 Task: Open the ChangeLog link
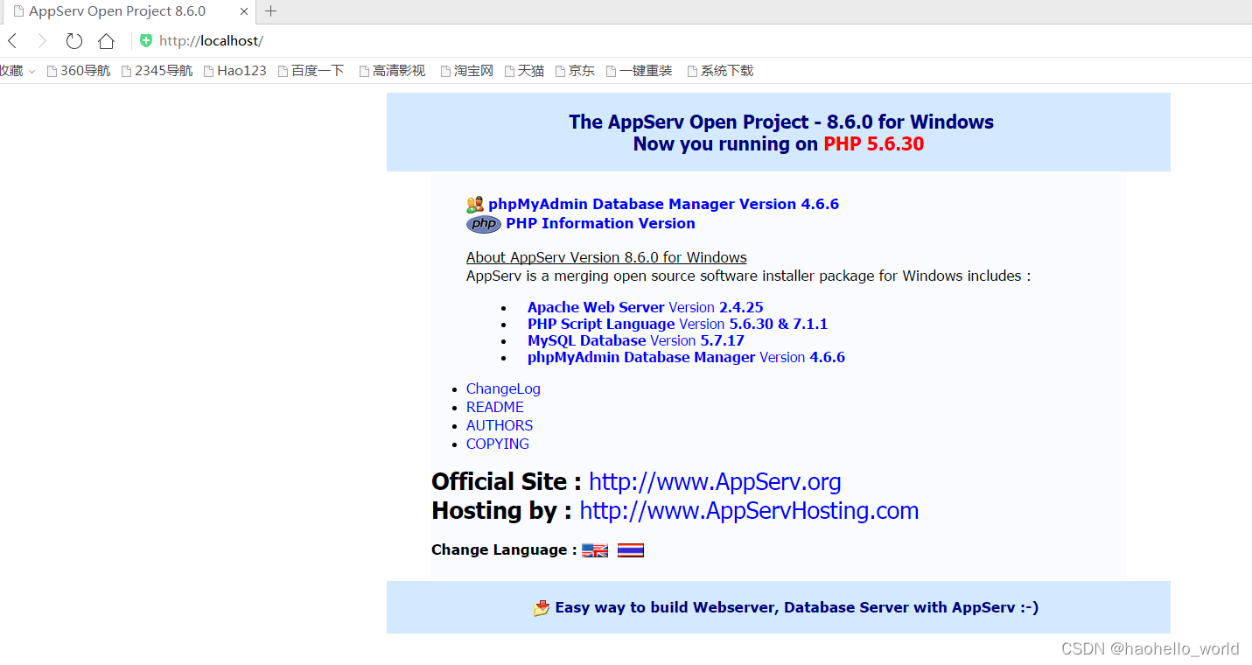[503, 388]
